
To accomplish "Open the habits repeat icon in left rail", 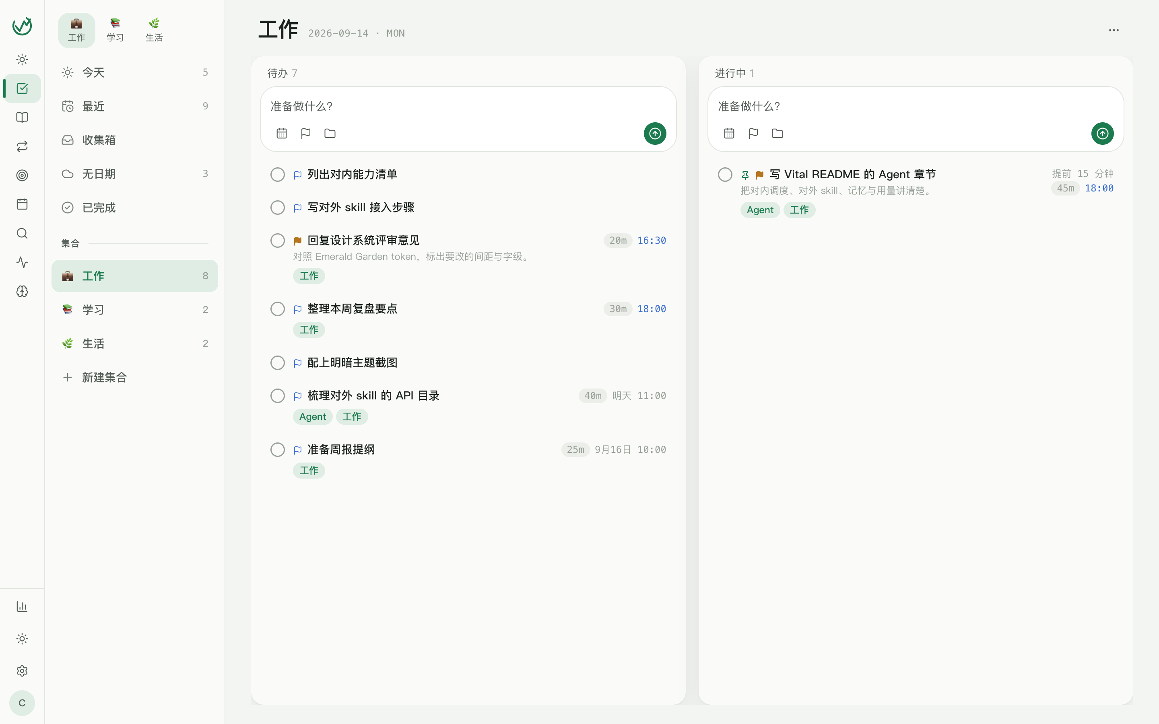I will pyautogui.click(x=22, y=146).
